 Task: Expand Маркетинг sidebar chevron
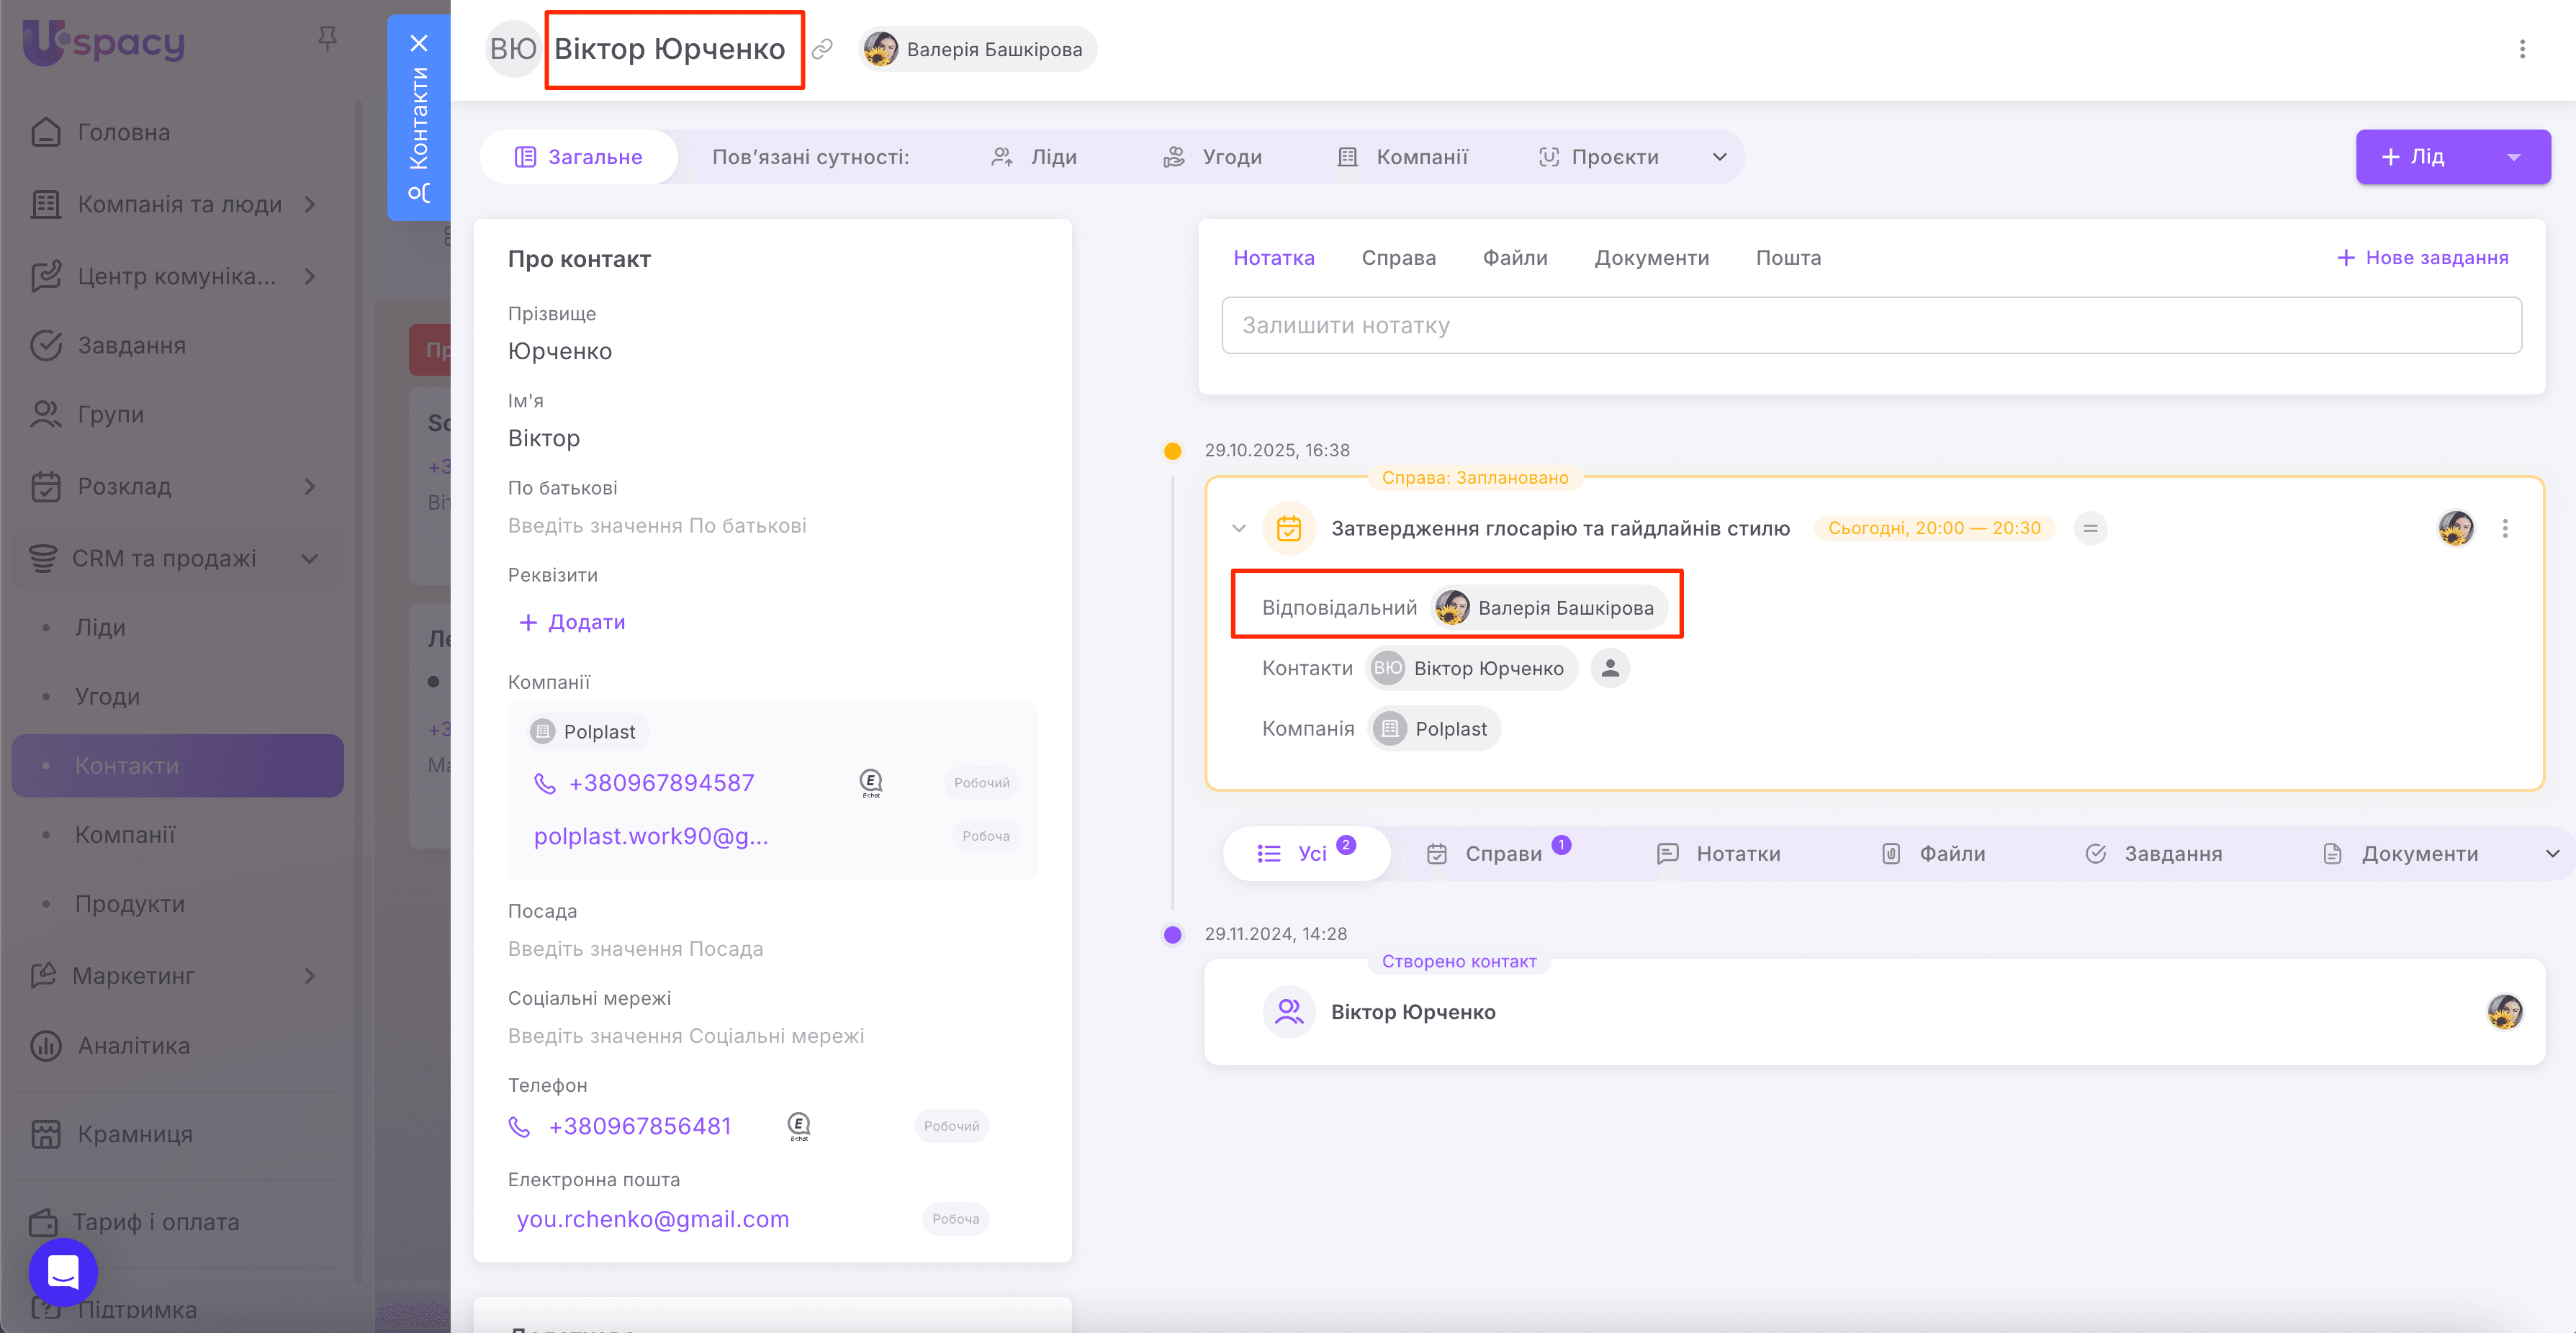(x=310, y=976)
